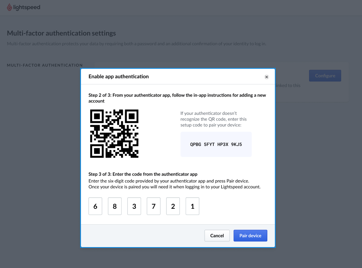Click the QR code image
Screen dimensions: 362x268
pyautogui.click(x=114, y=134)
